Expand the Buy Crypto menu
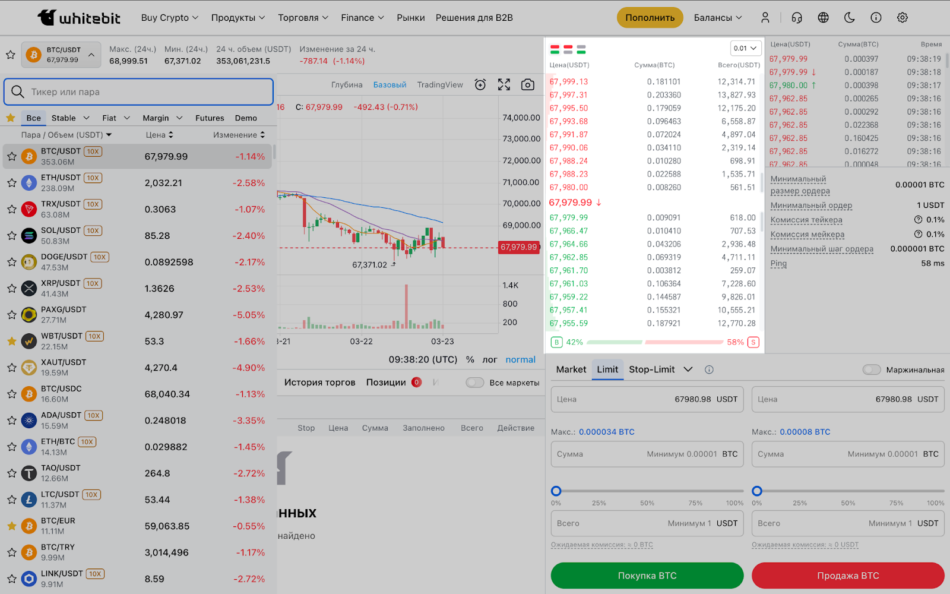 coord(170,18)
